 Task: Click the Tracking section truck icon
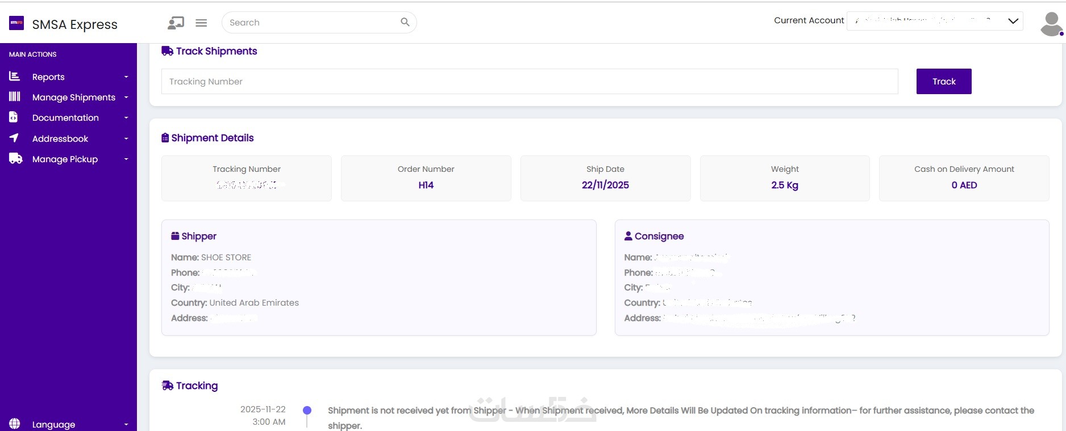coord(168,386)
